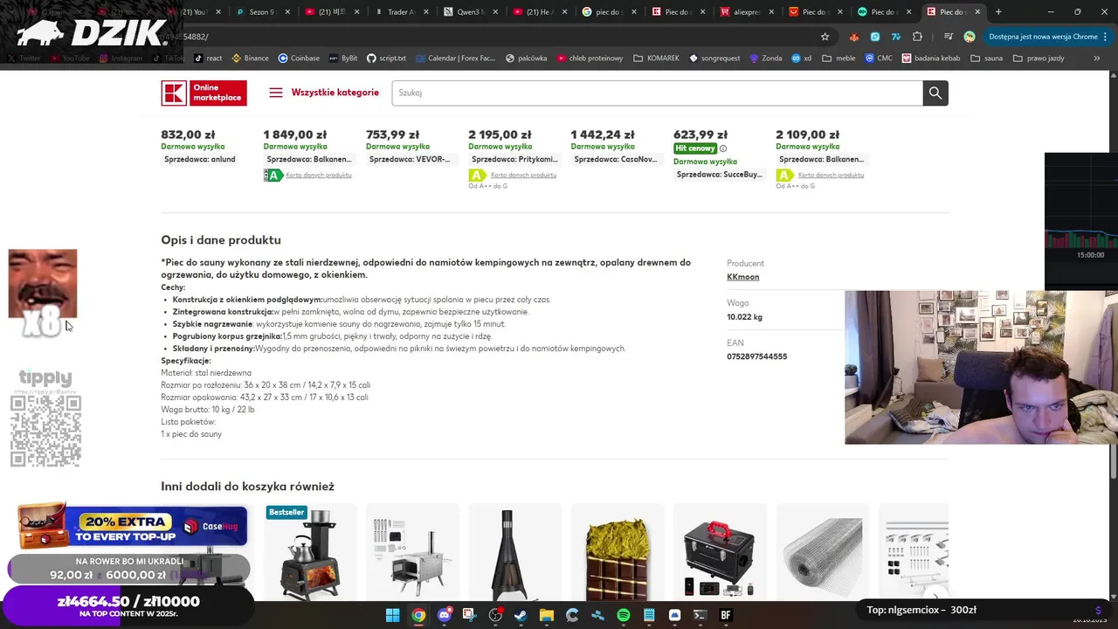Open Chrome from the taskbar

(x=418, y=615)
